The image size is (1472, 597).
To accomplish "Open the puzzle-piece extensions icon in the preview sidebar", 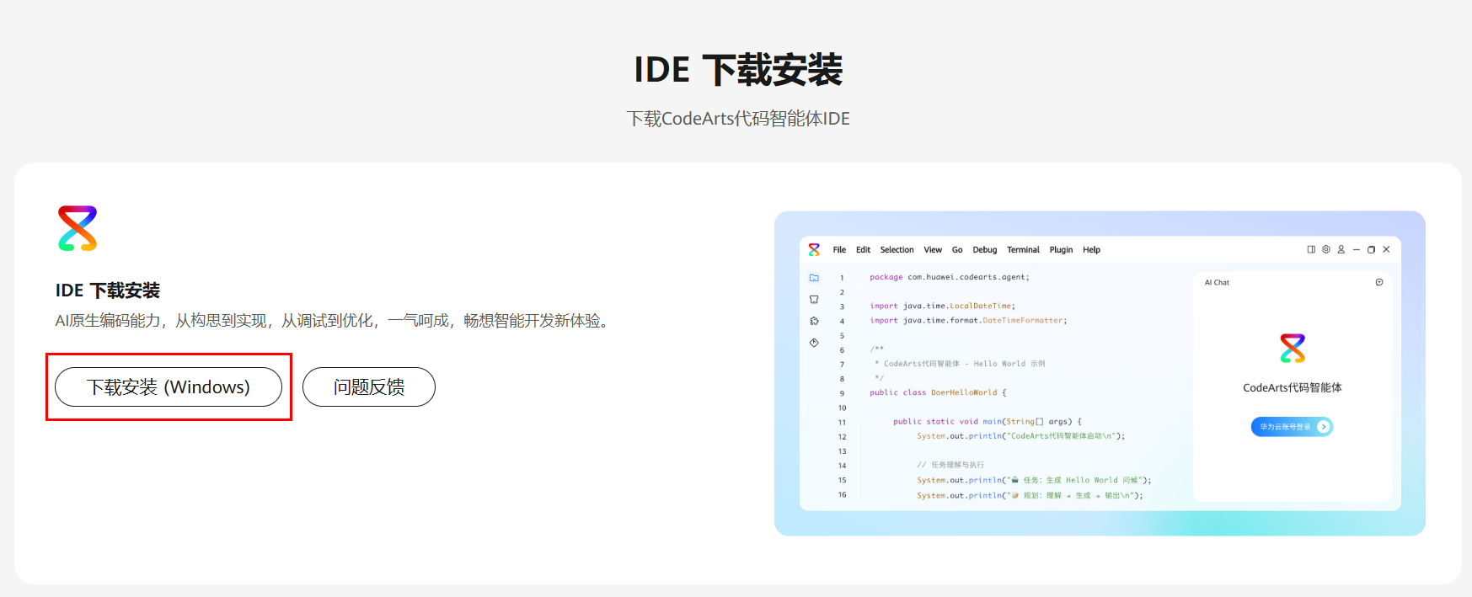I will 814,321.
